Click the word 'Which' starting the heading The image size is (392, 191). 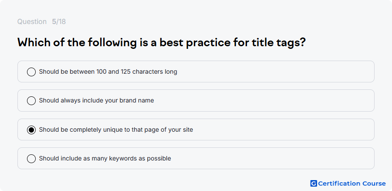click(34, 43)
